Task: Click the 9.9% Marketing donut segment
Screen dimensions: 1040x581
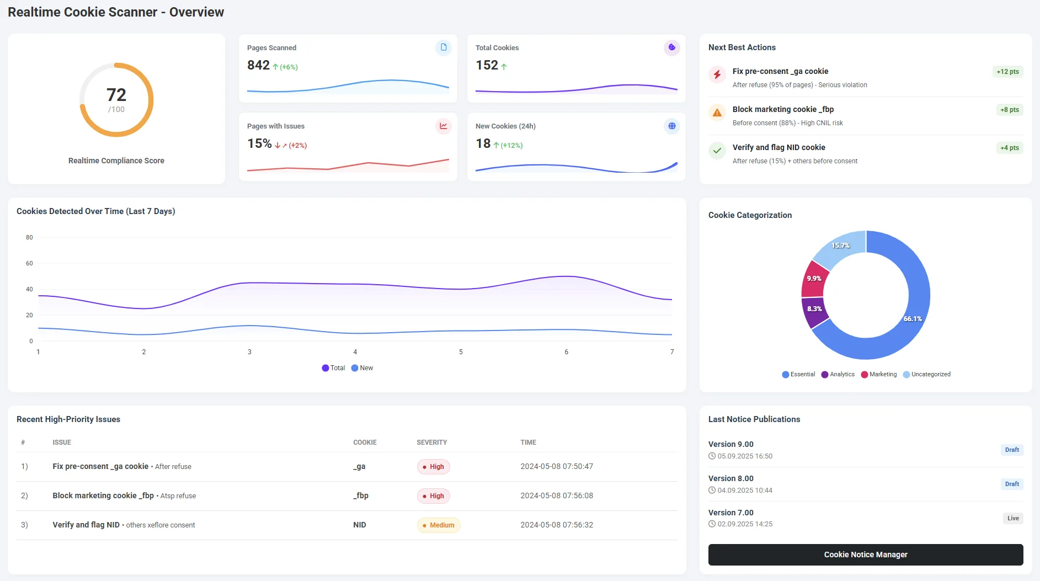Action: tap(814, 279)
